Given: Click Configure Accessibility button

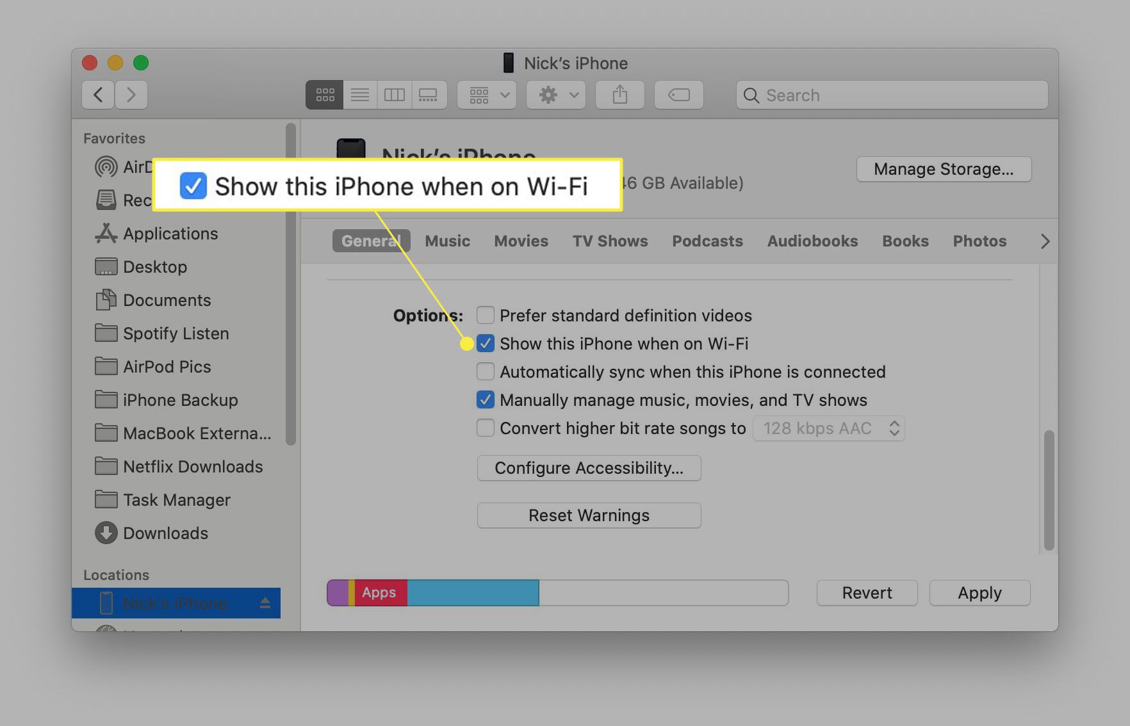Looking at the screenshot, I should [x=589, y=468].
